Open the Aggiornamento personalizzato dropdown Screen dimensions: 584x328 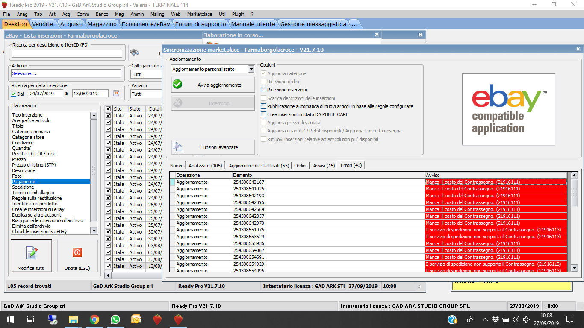pos(251,69)
